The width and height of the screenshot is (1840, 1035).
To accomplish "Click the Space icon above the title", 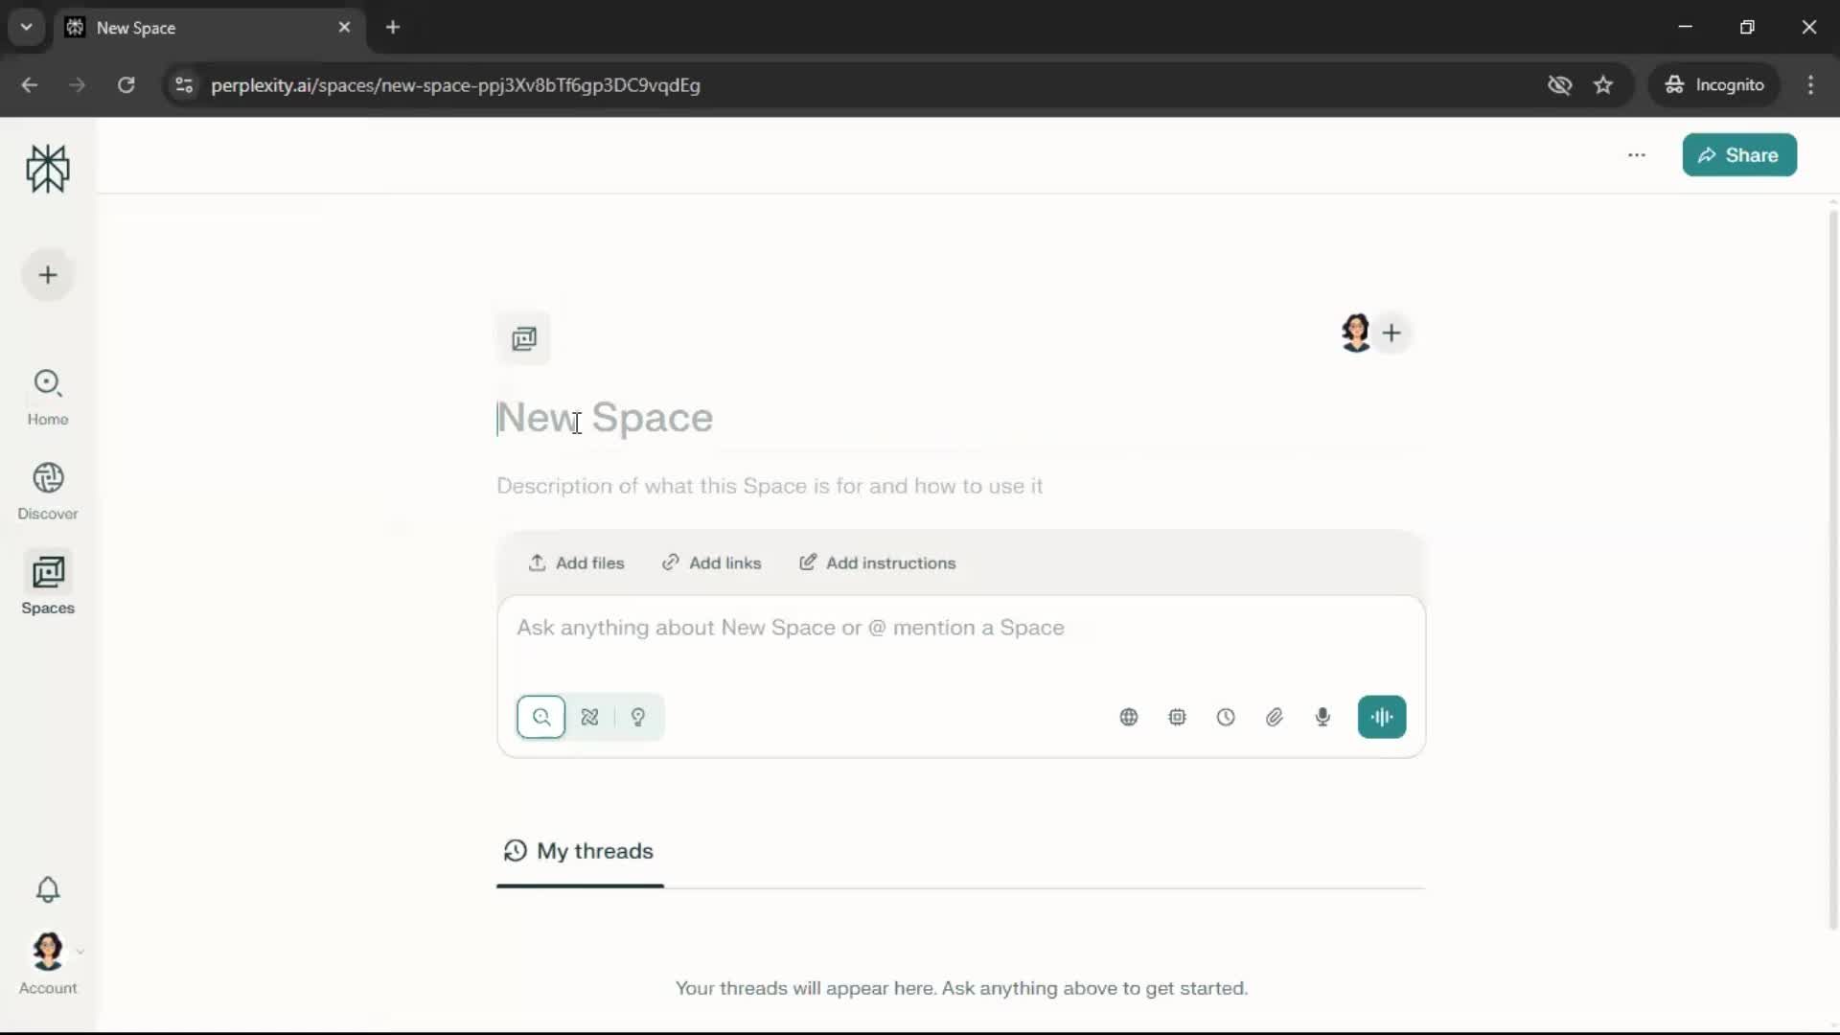I will pos(523,338).
